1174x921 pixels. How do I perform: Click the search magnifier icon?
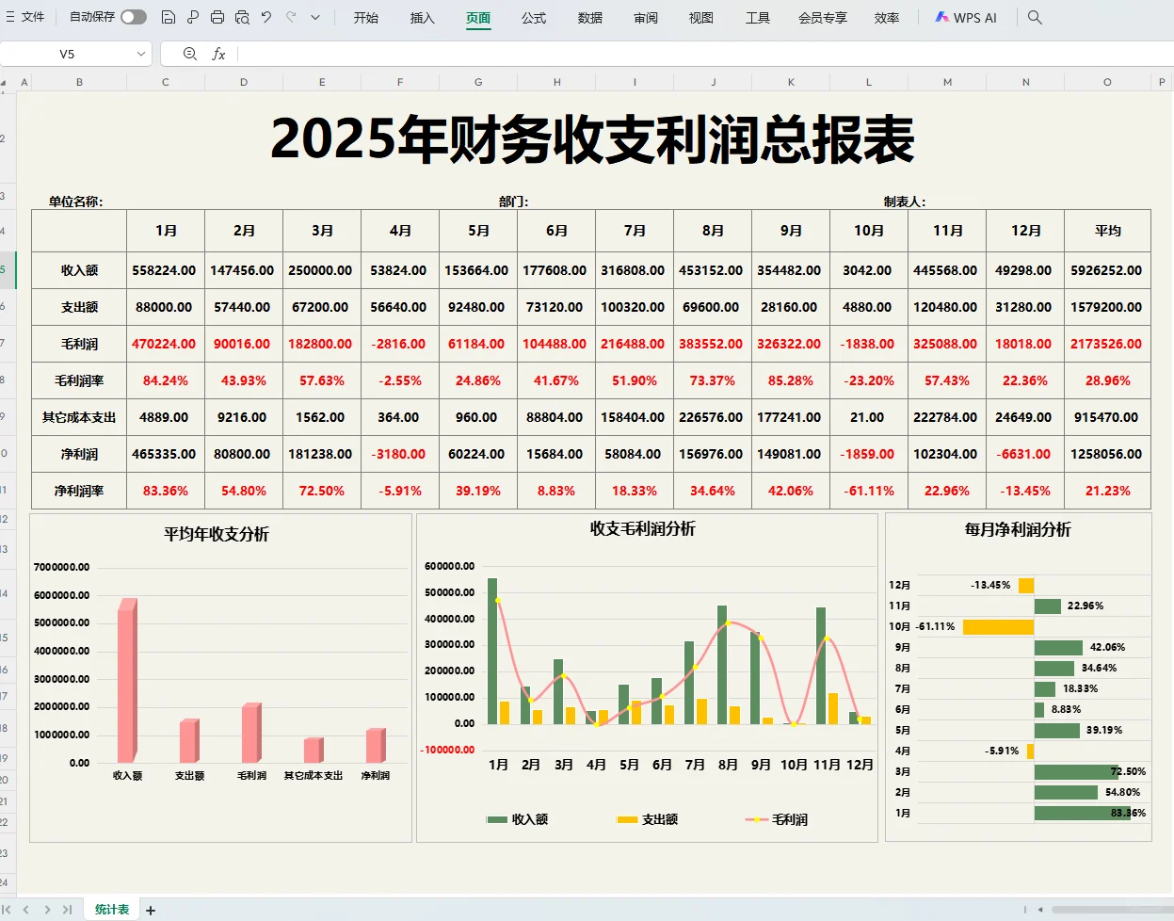tap(1035, 17)
